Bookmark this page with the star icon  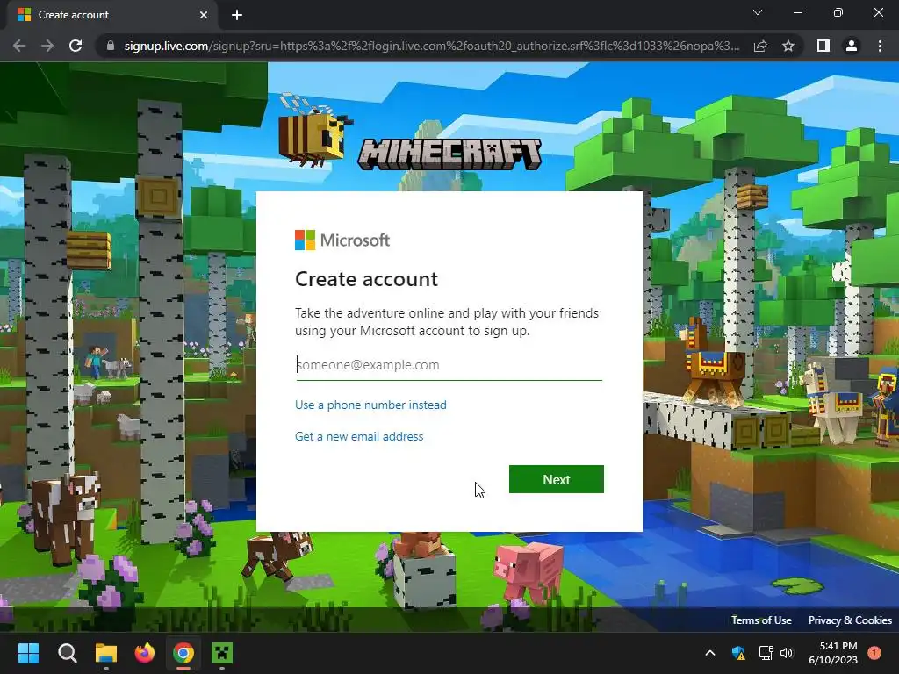click(x=788, y=46)
